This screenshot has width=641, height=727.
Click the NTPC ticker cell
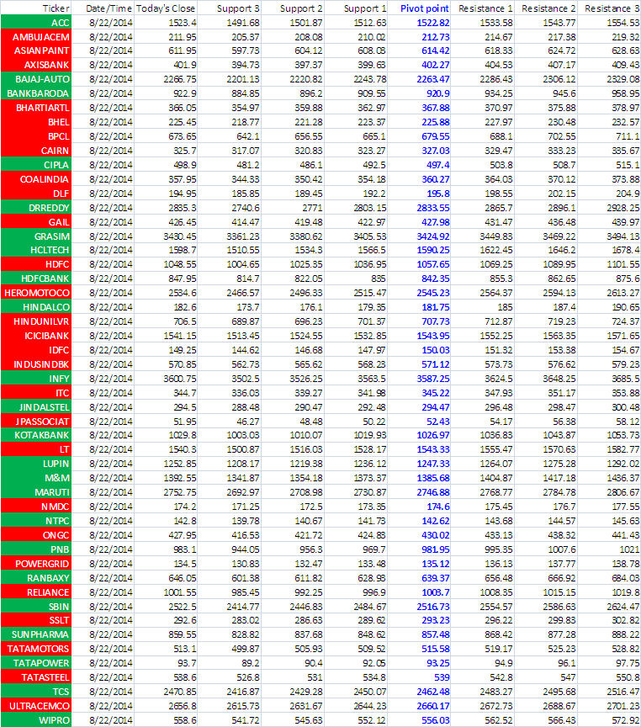click(x=36, y=521)
